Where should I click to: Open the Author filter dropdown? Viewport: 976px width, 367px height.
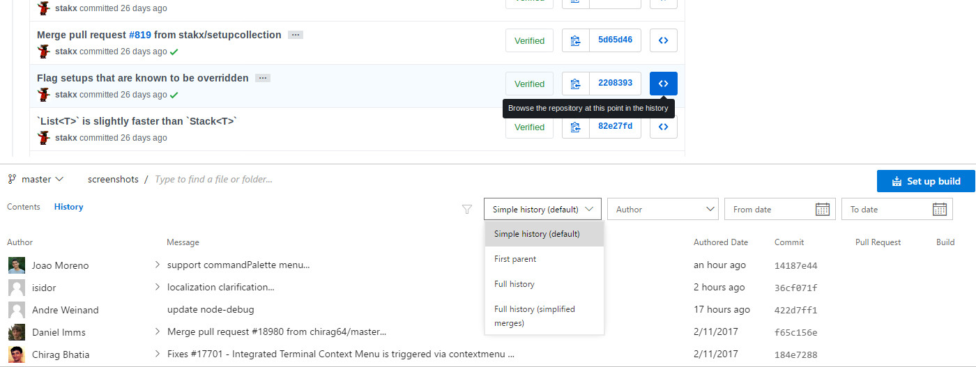(x=662, y=209)
